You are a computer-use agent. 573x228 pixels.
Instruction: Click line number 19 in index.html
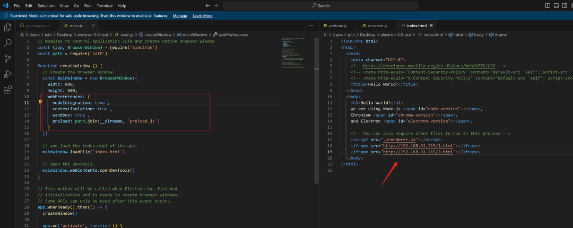click(x=331, y=152)
